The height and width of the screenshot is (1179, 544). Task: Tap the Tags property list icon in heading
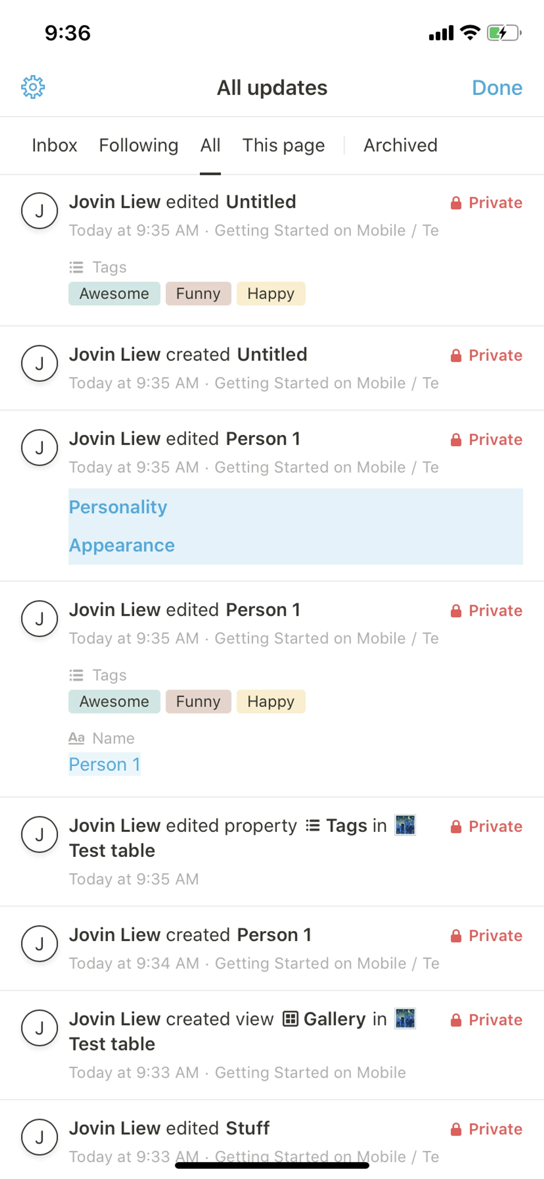click(313, 826)
